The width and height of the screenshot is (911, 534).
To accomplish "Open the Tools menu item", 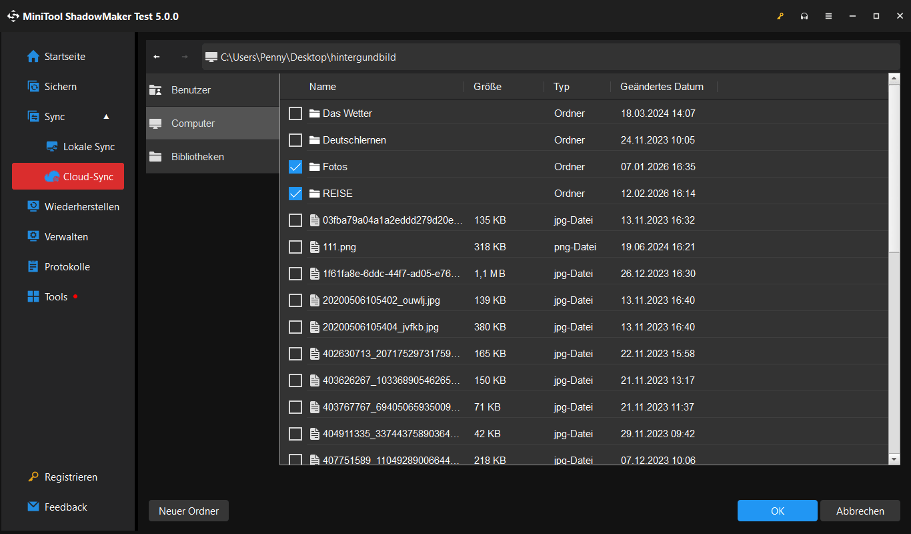I will pos(56,297).
